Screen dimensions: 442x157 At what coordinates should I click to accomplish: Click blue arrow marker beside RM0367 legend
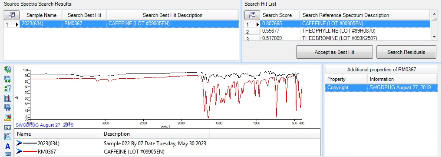click(20, 152)
